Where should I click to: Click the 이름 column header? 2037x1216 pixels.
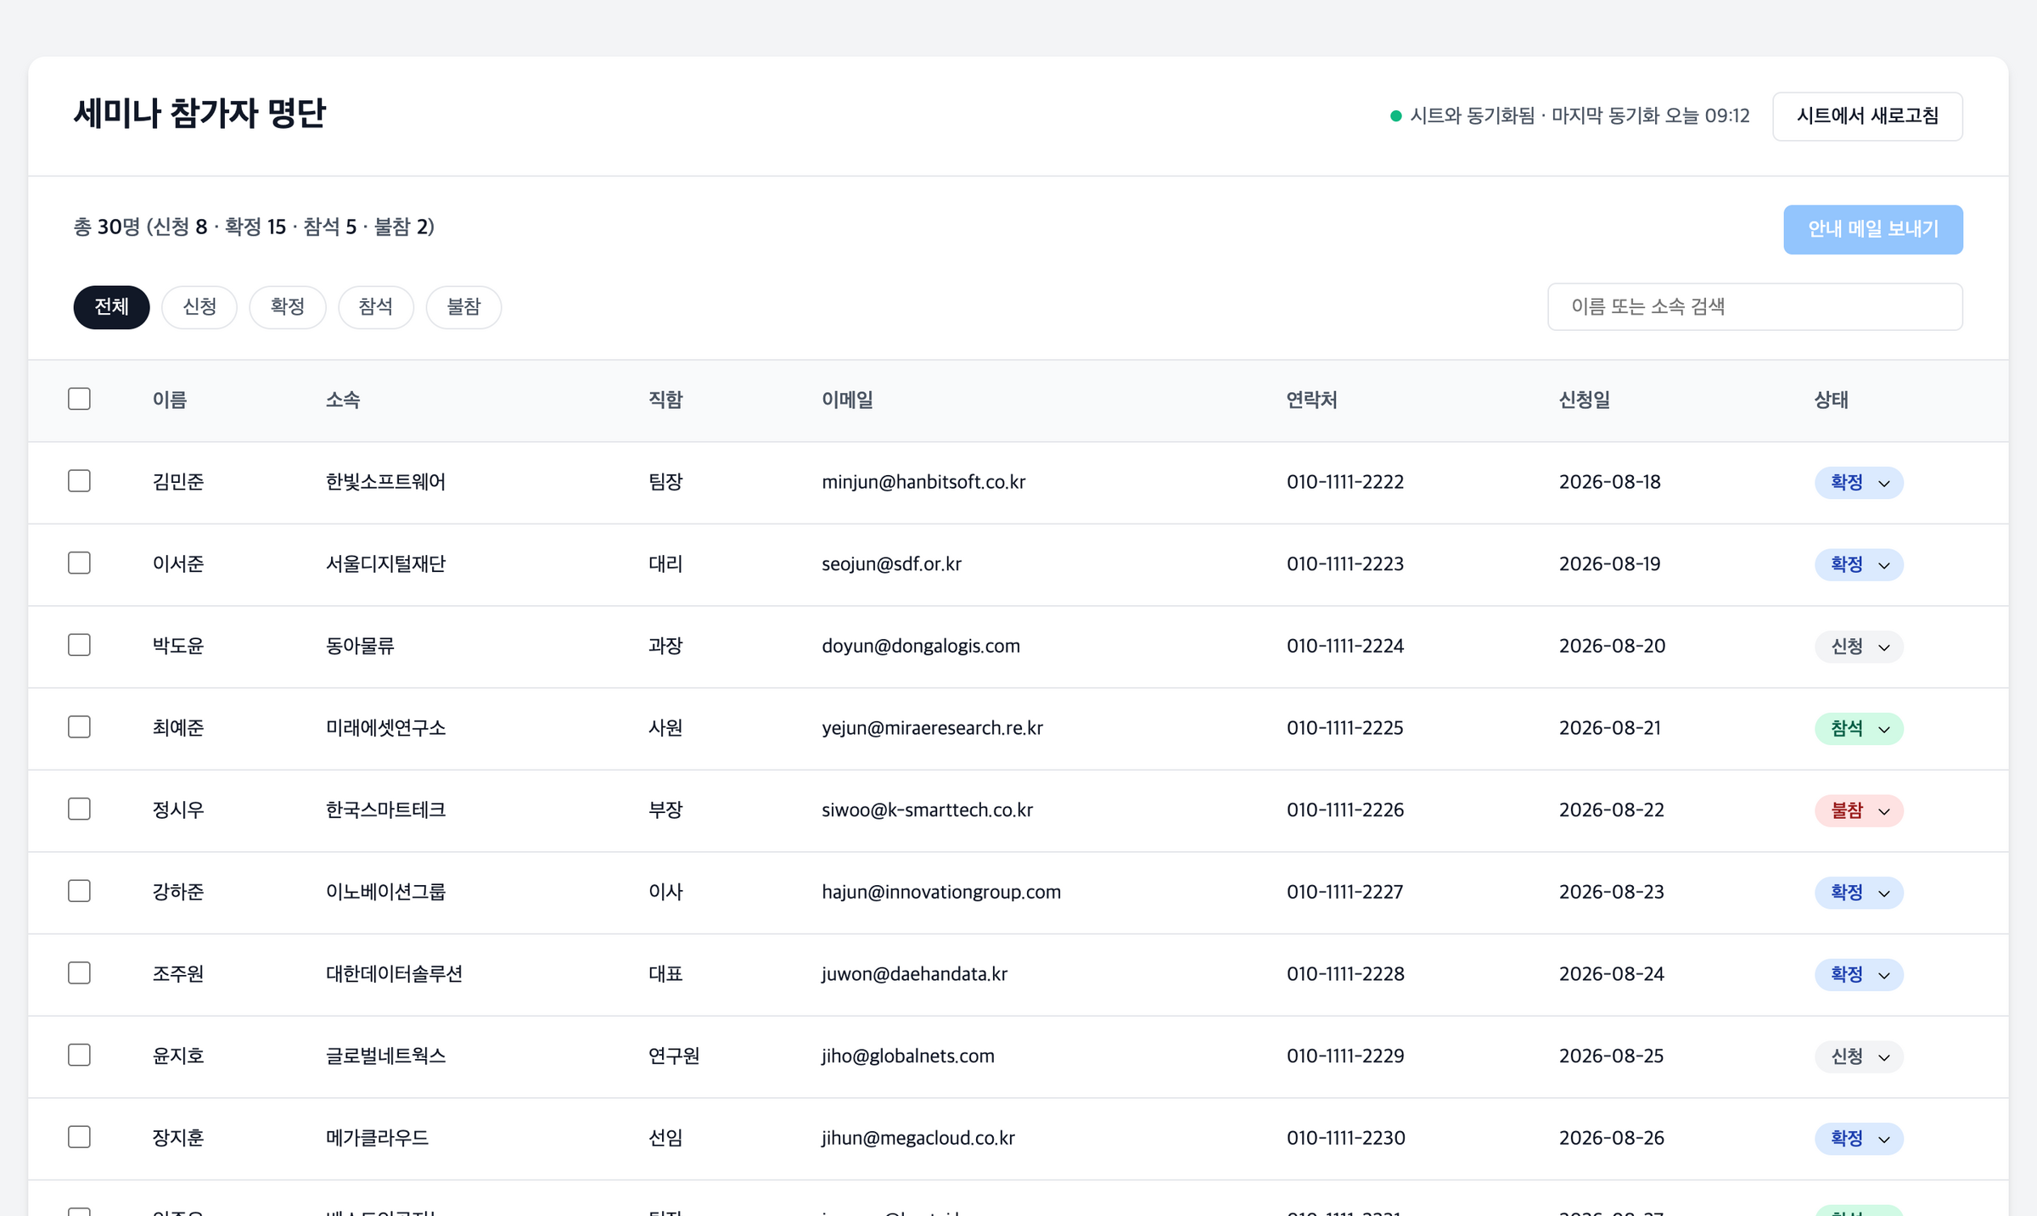click(170, 400)
